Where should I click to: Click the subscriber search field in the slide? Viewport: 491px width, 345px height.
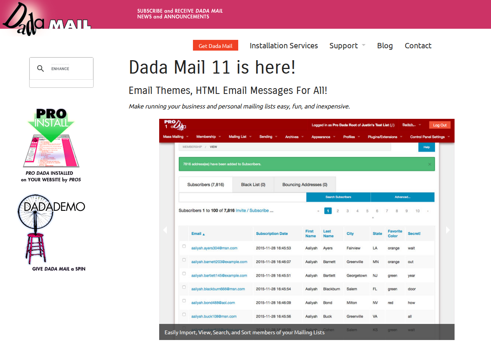[x=242, y=197]
